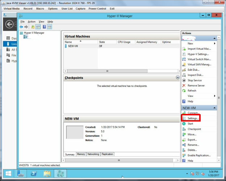Open Server Manager from taskbar
The width and height of the screenshot is (226, 181).
[20, 173]
